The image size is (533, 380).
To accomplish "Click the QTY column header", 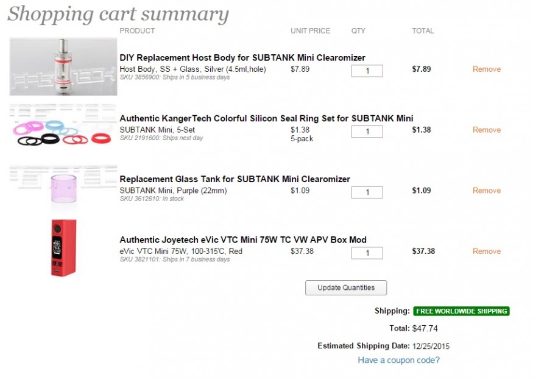I will pos(358,31).
